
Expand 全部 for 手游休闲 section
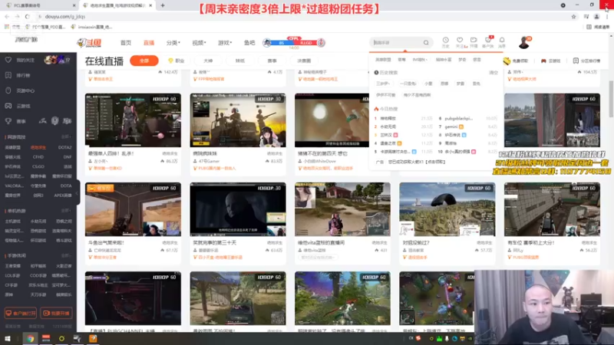tap(65, 255)
